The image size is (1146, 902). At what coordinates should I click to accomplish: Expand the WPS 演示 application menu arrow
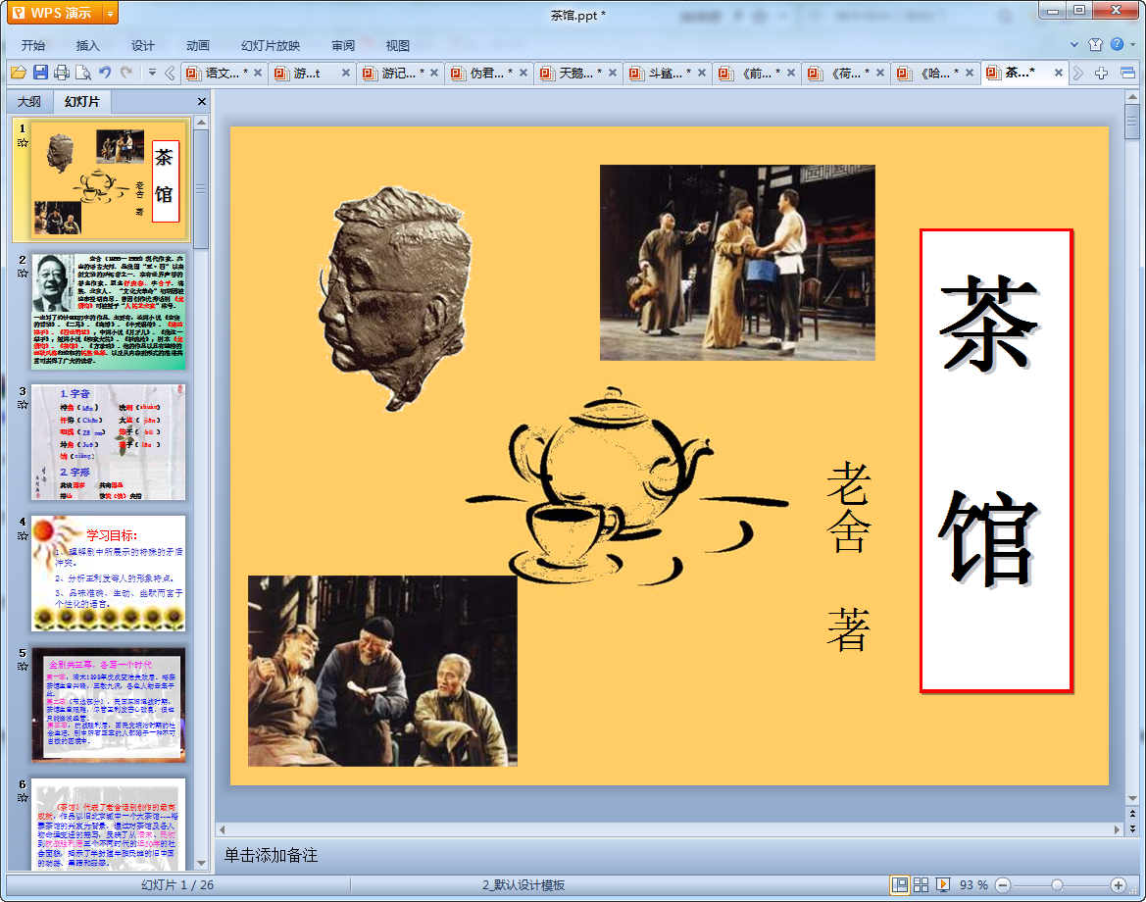109,13
